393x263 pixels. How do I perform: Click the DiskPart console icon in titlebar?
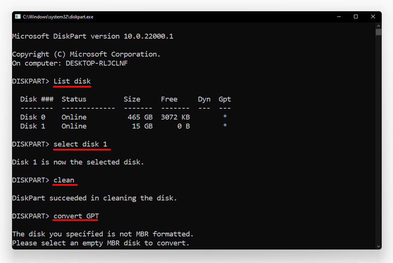(17, 16)
